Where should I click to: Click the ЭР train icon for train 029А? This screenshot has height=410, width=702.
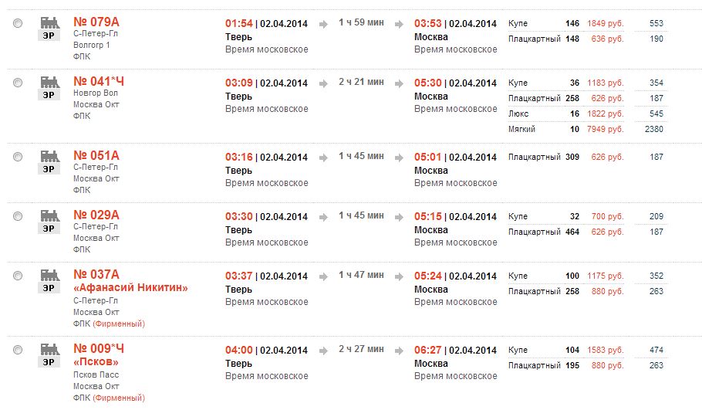49,221
